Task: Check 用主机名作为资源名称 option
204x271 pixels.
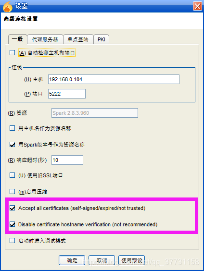Action: coord(13,128)
